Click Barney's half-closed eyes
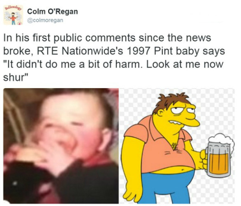Viewport: 241px width, 206px height. coord(182,109)
